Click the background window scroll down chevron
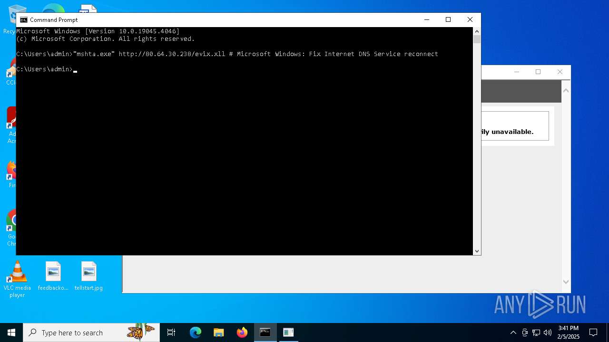The image size is (609, 342). click(566, 282)
